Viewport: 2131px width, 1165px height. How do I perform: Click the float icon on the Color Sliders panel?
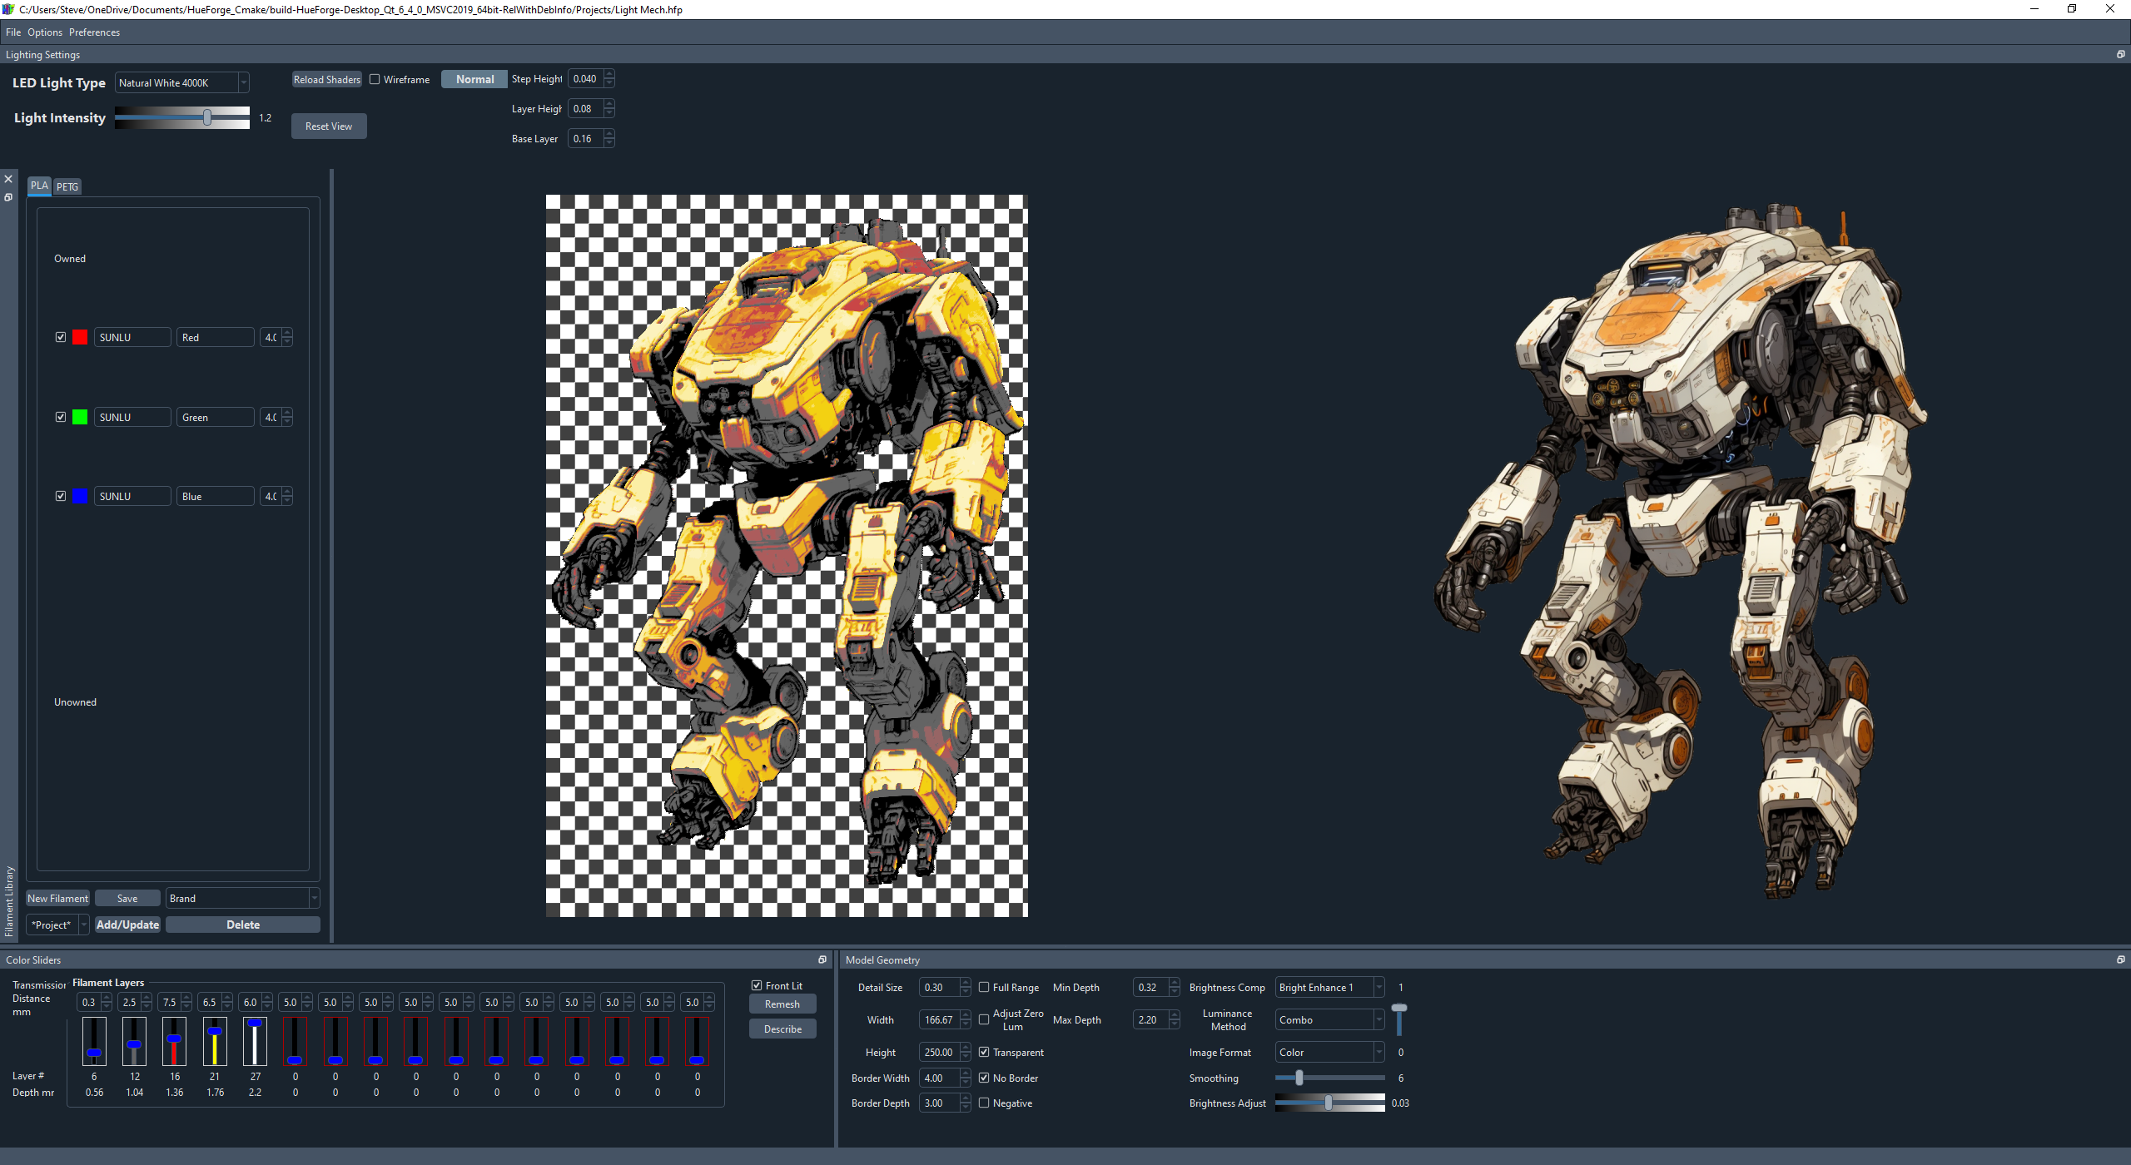click(x=822, y=959)
